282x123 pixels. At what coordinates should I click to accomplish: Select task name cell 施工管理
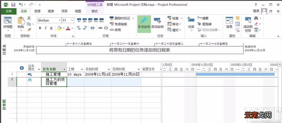(x=54, y=75)
